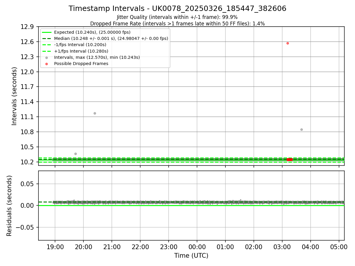Click the x-axis tick label '19:00'
Image resolution: width=355 pixels, height=266 pixels.
pyautogui.click(x=55, y=247)
